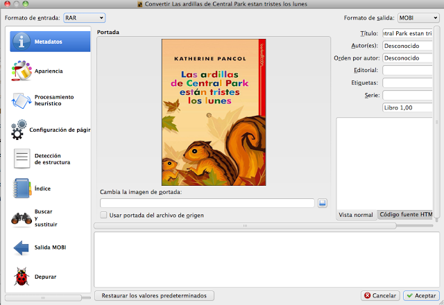Select the Metadatos info icon
The image size is (444, 305).
click(21, 42)
